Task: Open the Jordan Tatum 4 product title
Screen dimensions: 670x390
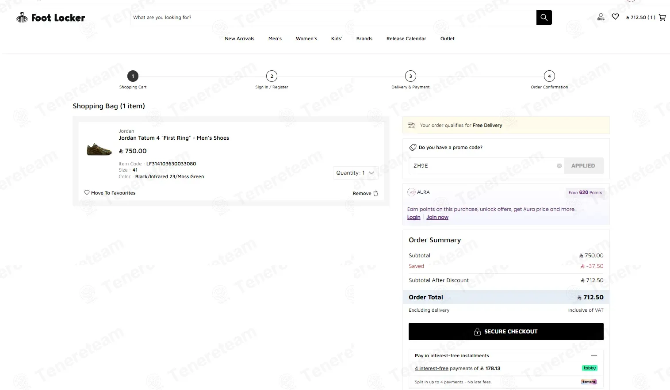Action: click(174, 138)
